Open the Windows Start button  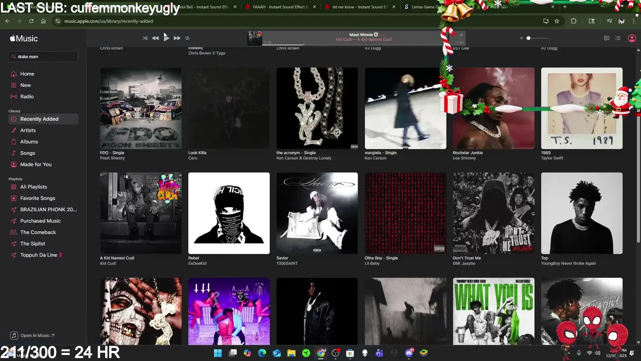click(x=218, y=353)
